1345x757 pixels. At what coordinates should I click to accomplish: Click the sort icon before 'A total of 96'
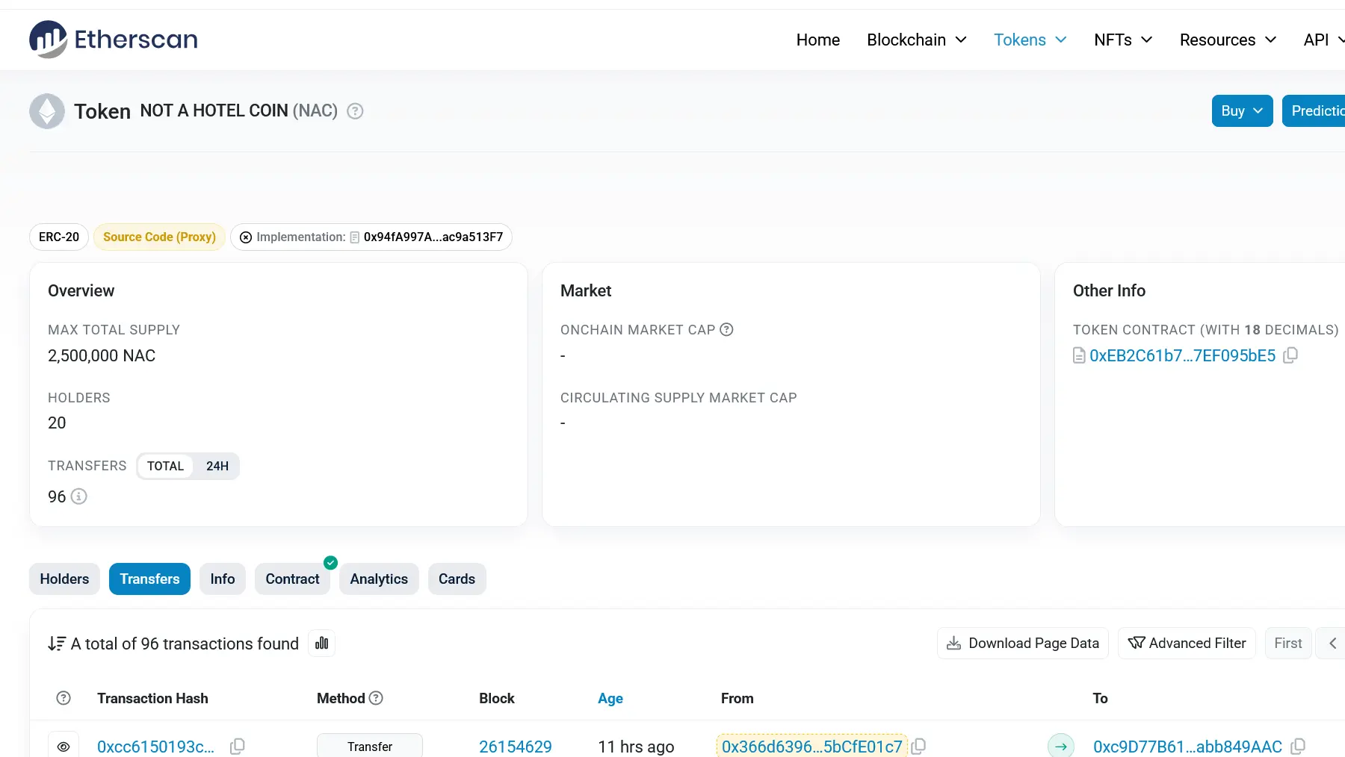coord(57,644)
